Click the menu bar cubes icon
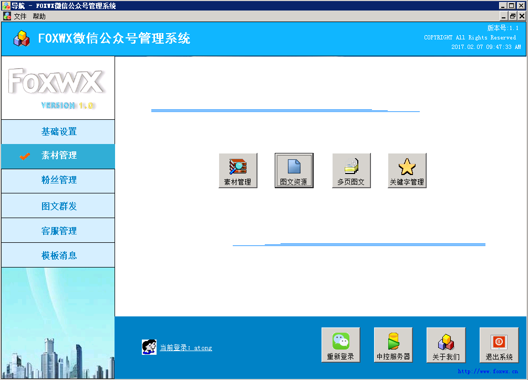528x380 pixels. point(7,16)
